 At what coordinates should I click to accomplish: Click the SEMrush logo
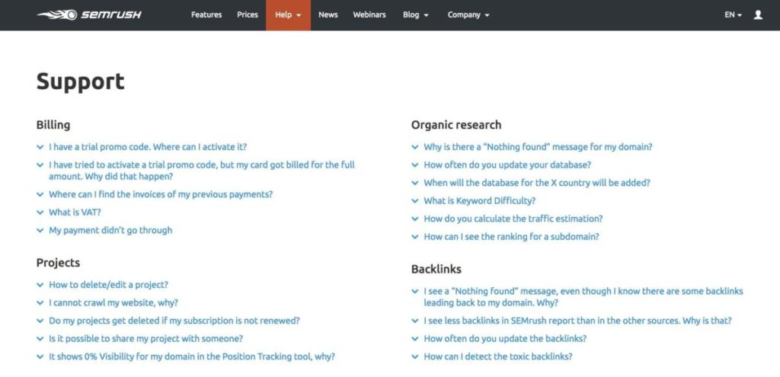point(89,15)
